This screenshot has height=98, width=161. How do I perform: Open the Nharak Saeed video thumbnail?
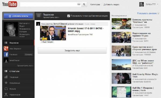click(53, 33)
